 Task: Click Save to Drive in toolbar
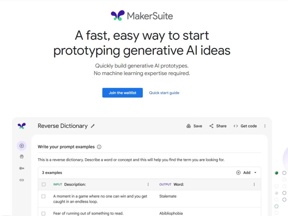(x=194, y=126)
